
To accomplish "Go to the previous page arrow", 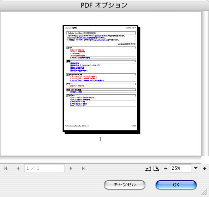I will tap(18, 168).
